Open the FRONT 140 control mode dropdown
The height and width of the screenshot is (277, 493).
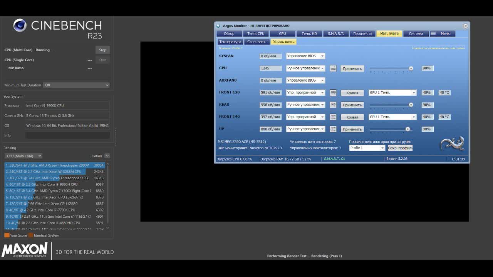305,117
